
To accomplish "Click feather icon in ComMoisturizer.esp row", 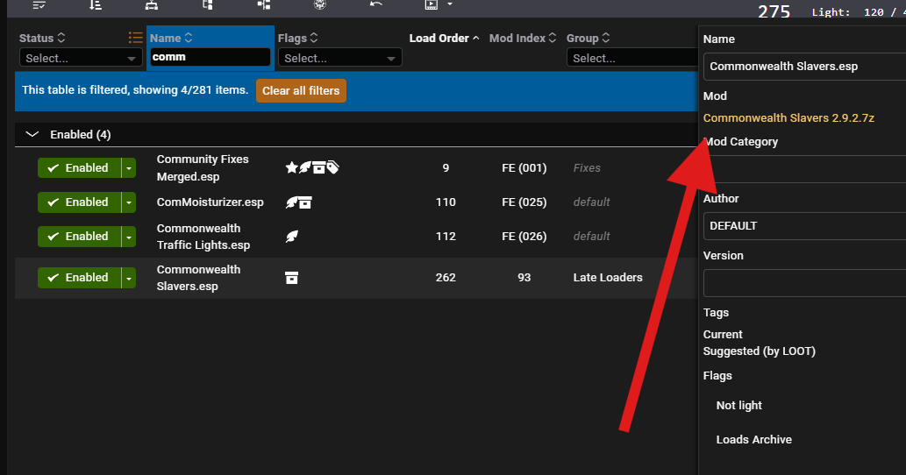I will 292,202.
